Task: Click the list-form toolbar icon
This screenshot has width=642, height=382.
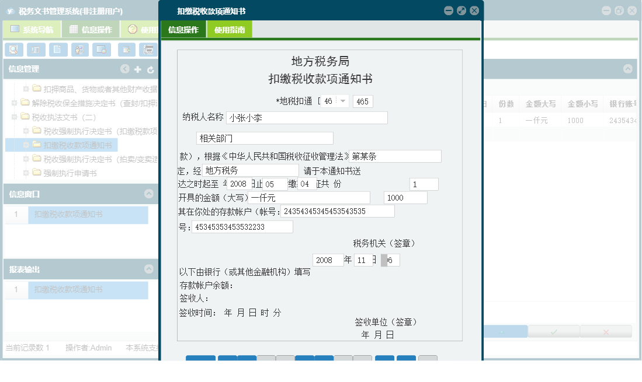Action: (x=36, y=50)
